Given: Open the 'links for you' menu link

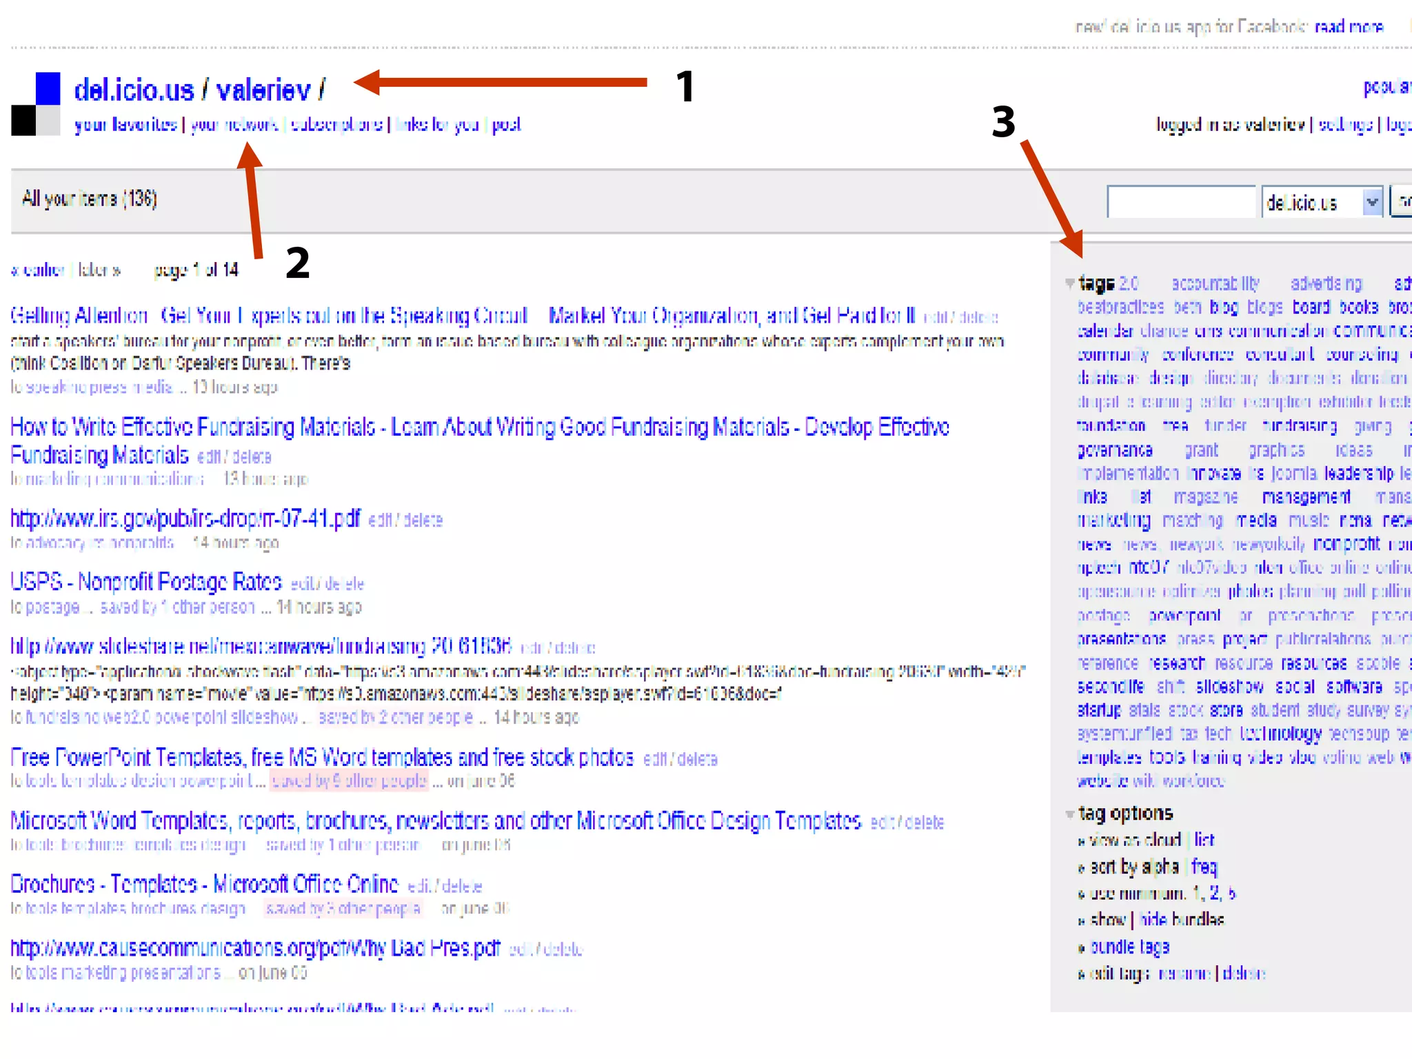Looking at the screenshot, I should click(437, 125).
